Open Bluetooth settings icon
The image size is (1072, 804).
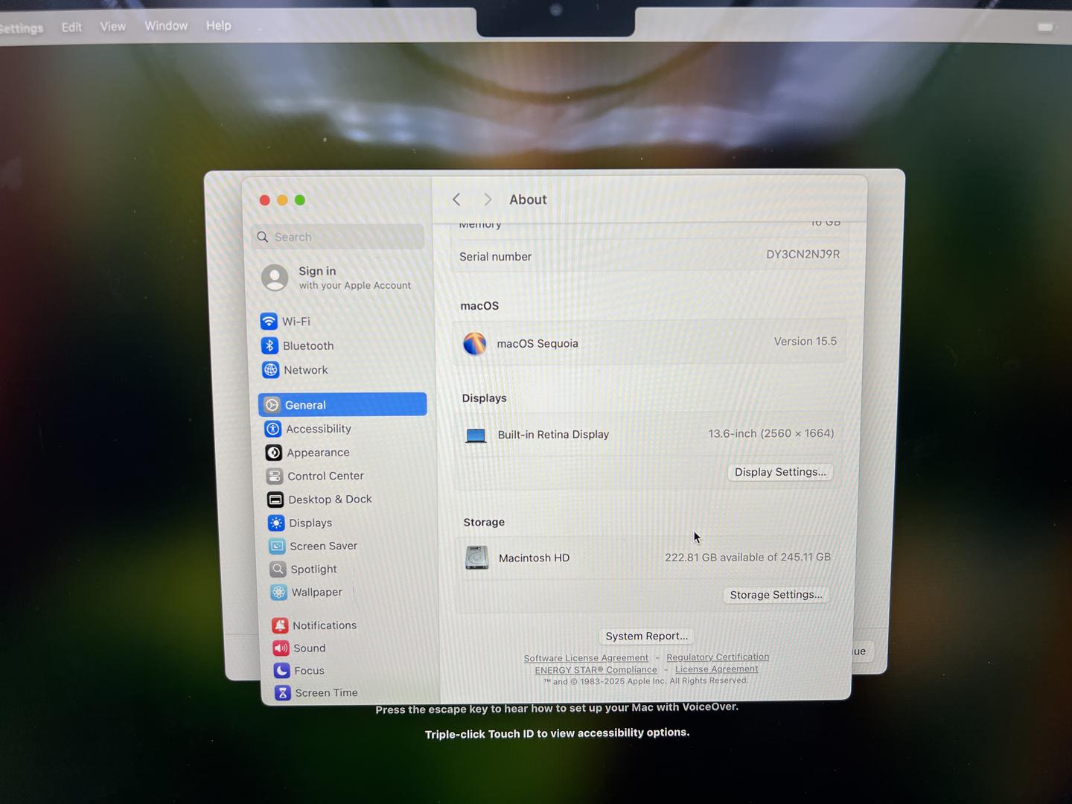pos(269,345)
